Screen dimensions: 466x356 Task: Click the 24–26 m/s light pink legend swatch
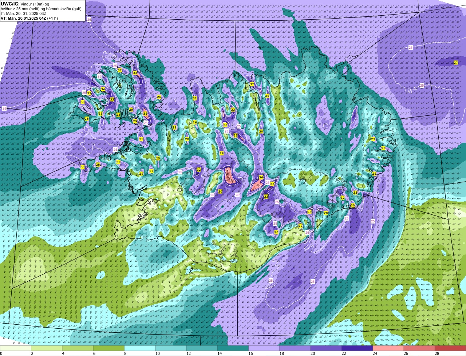(388, 348)
